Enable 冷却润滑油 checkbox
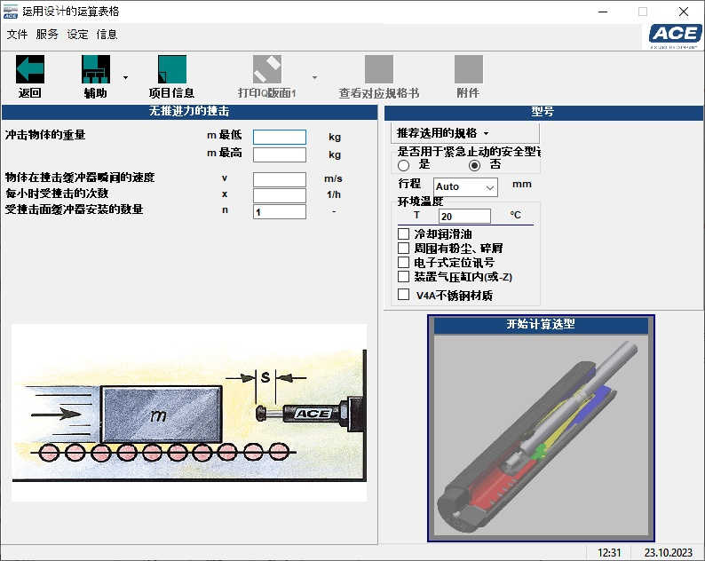This screenshot has width=705, height=561. pyautogui.click(x=404, y=233)
